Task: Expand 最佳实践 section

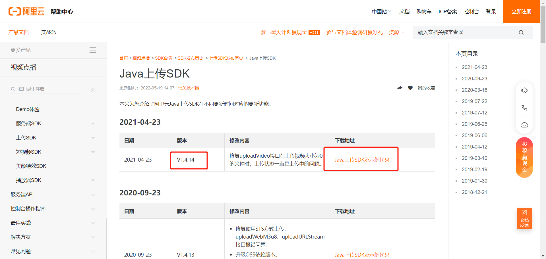Action: click(93, 223)
